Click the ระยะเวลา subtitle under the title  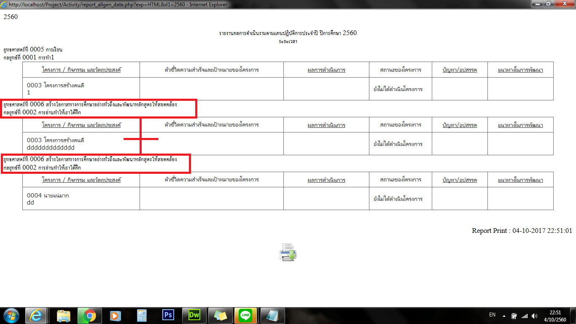point(288,41)
